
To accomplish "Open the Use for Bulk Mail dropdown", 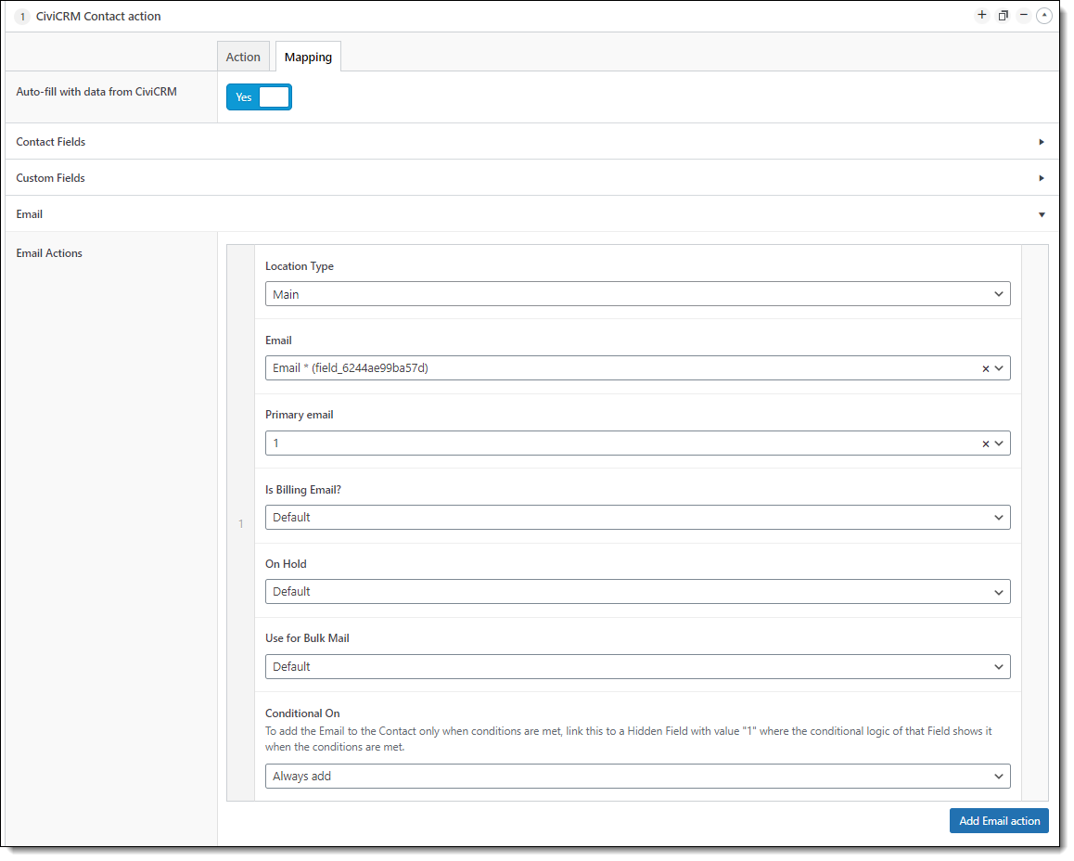I will 638,667.
